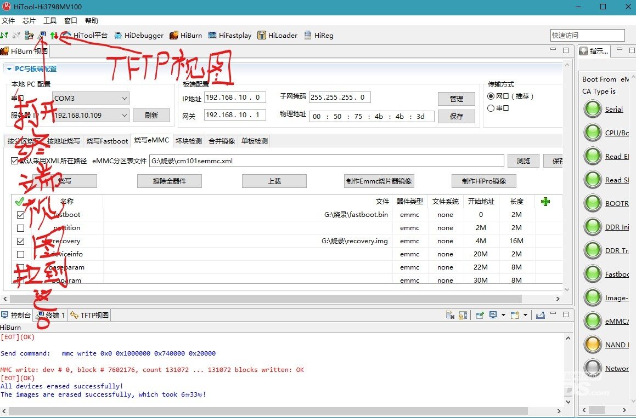636x418 pixels.
Task: Click the green select-all checkmark in table header
Action: tap(19, 201)
